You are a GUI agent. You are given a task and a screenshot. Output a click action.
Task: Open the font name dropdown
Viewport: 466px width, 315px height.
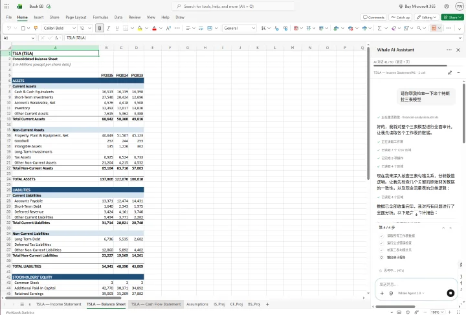click(74, 28)
